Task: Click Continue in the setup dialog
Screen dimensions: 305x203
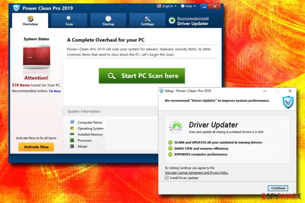Action: pyautogui.click(x=278, y=188)
